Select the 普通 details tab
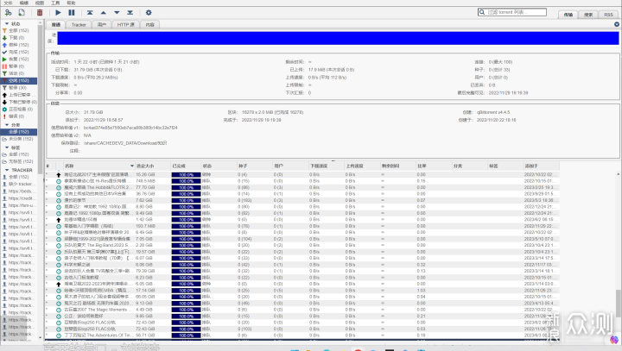Viewport: 622px width, 351px height. 56,24
